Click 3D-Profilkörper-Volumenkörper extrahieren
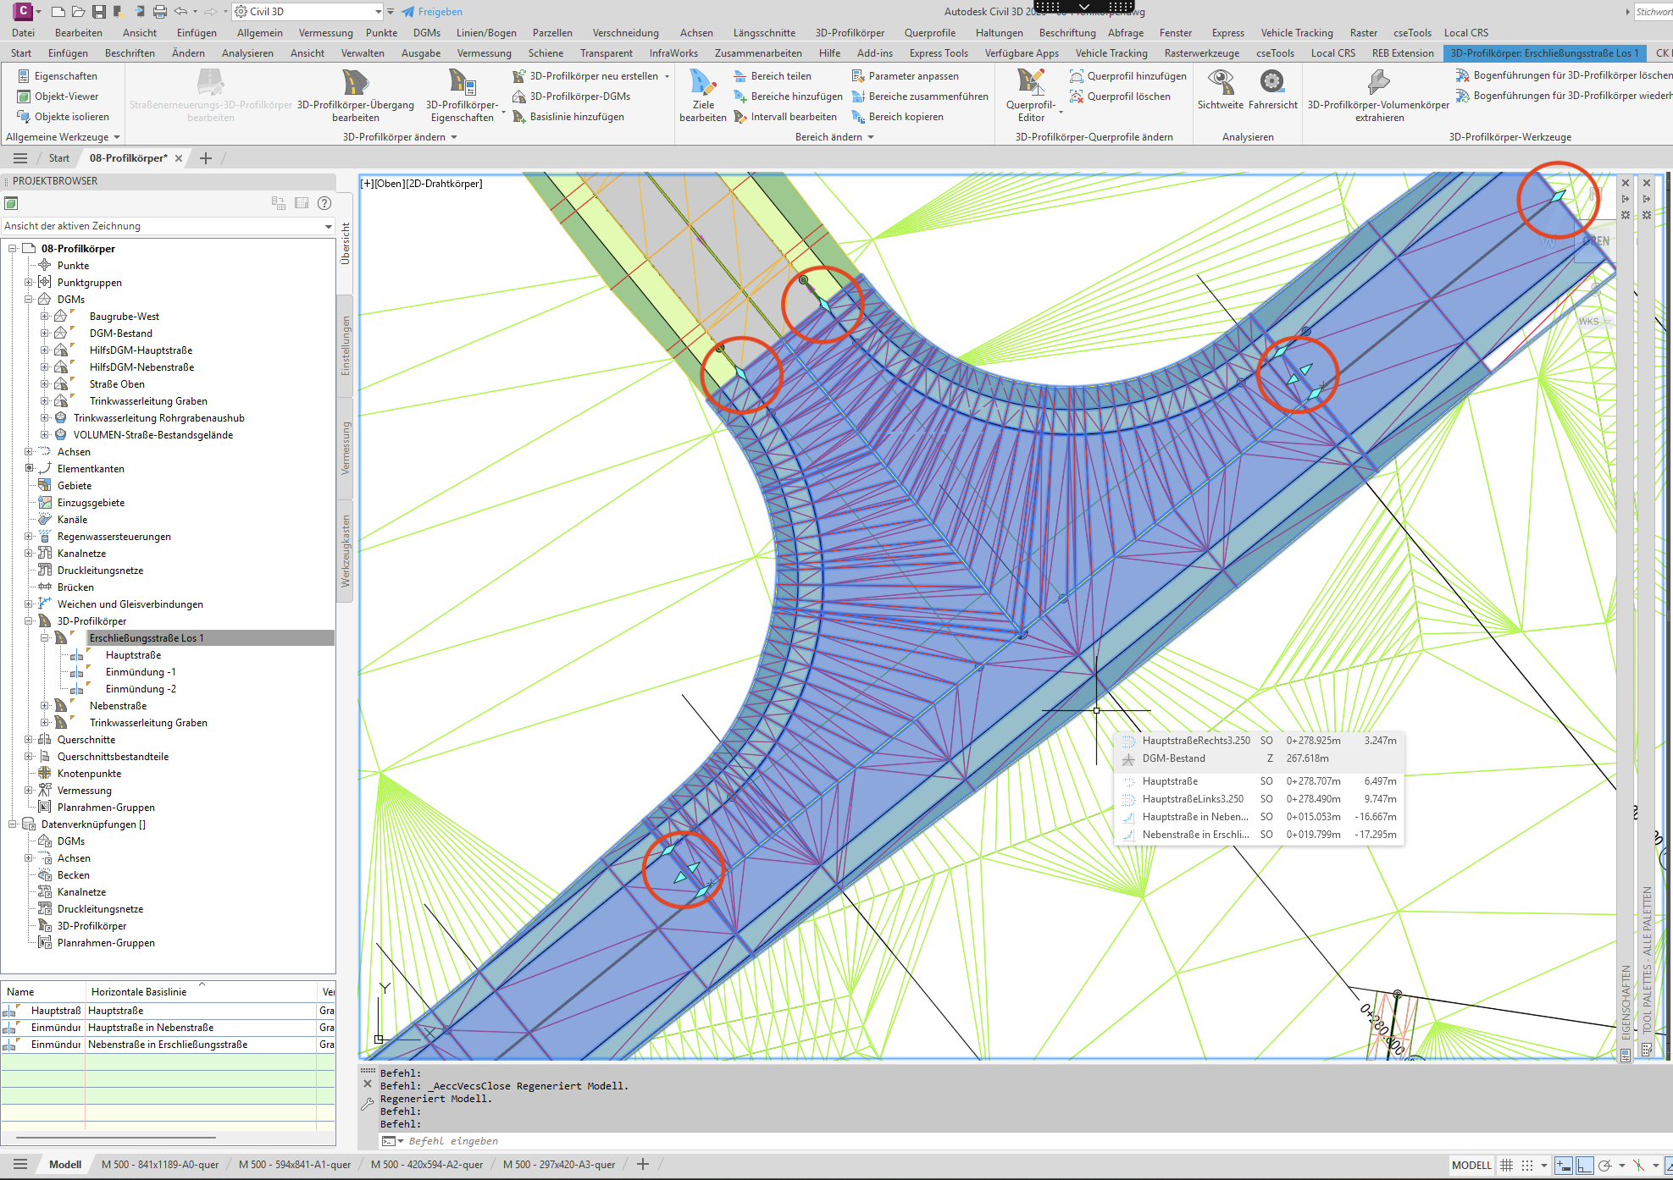This screenshot has width=1673, height=1180. 1379,96
